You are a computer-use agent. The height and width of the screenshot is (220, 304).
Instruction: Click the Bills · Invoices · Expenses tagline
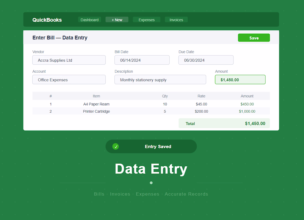(151, 194)
